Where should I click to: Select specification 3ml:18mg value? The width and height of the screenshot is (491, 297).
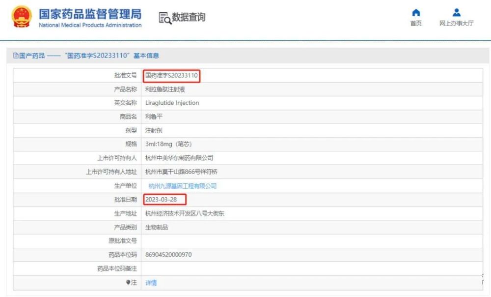(168, 144)
